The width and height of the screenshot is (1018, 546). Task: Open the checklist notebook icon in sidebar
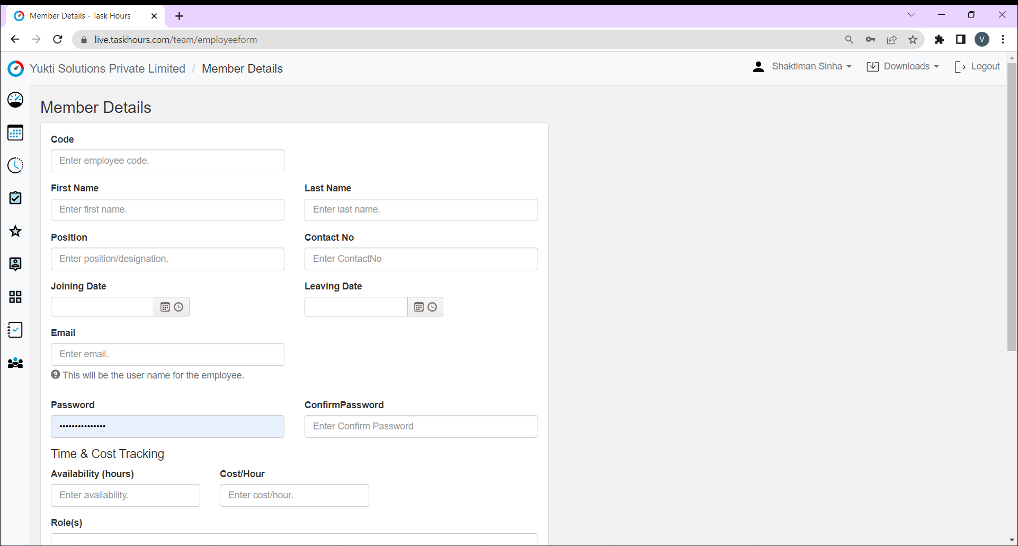(15, 330)
